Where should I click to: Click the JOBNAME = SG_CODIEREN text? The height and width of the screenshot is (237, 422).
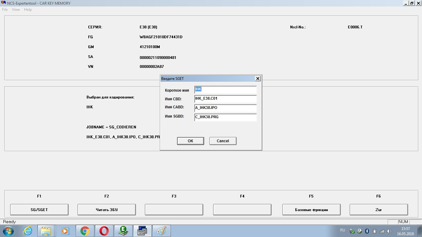click(x=111, y=127)
